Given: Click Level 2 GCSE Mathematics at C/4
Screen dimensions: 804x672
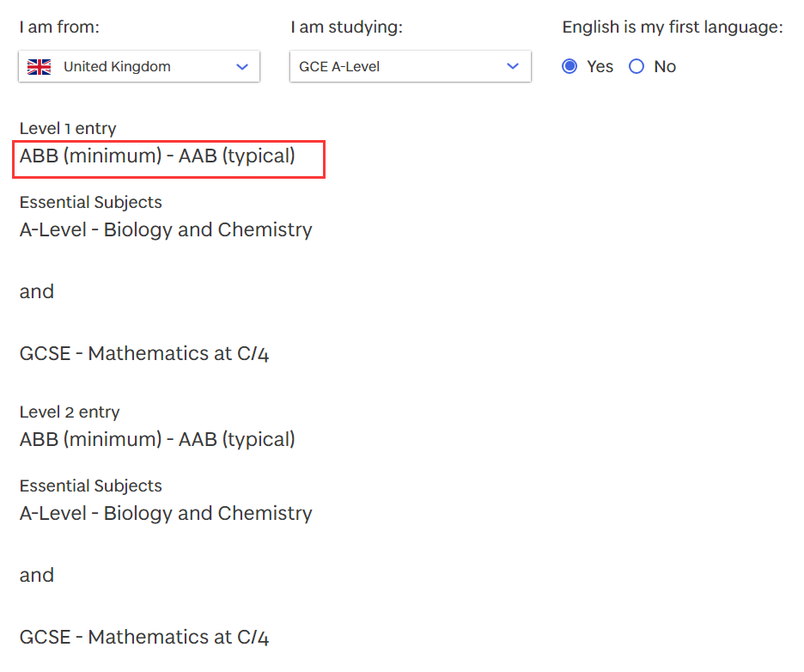Looking at the screenshot, I should [x=144, y=637].
